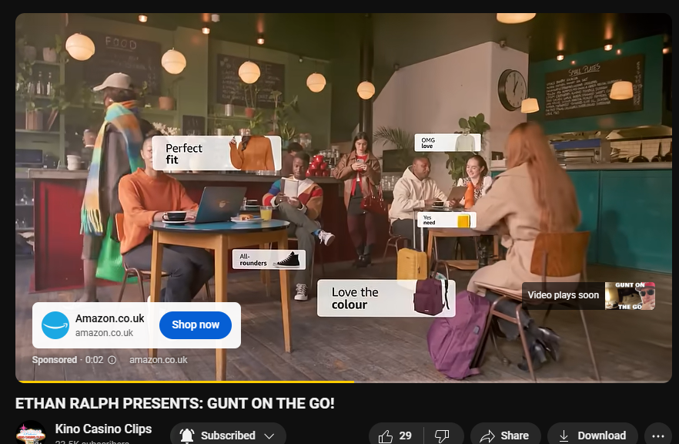Open amazon.co.uk link next to ad timer
This screenshot has width=679, height=444.
tap(158, 360)
